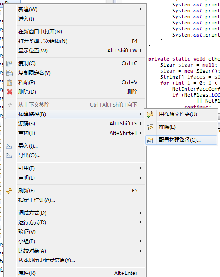Click the export icon beside 导出(O)
The width and height of the screenshot is (220, 277).
(x=9, y=155)
